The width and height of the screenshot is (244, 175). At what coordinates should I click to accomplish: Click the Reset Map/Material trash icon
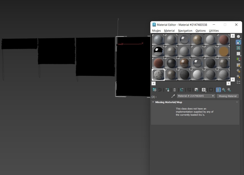[x=175, y=90]
